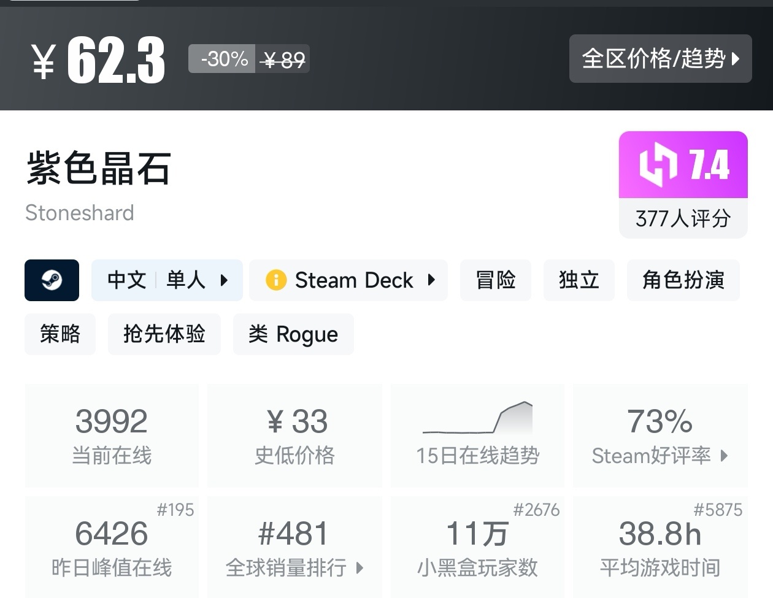The height and width of the screenshot is (598, 773).
Task: Click the Steam platform logo icon
Action: point(52,280)
